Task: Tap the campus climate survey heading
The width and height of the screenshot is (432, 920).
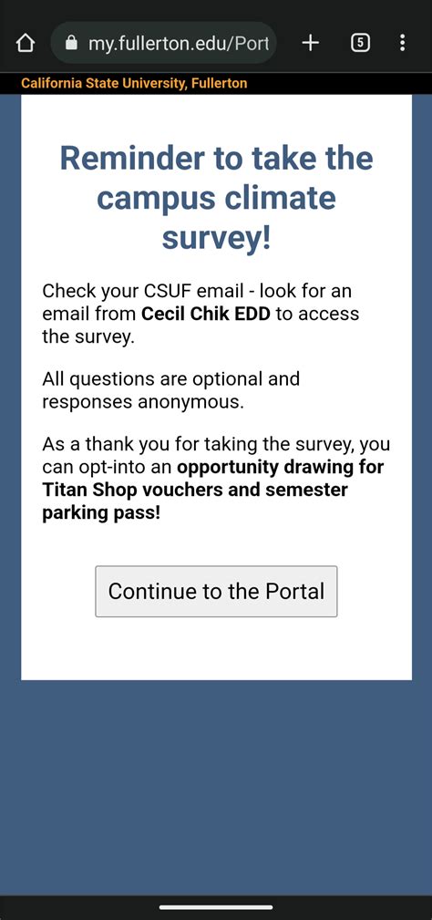Action: pos(216,199)
